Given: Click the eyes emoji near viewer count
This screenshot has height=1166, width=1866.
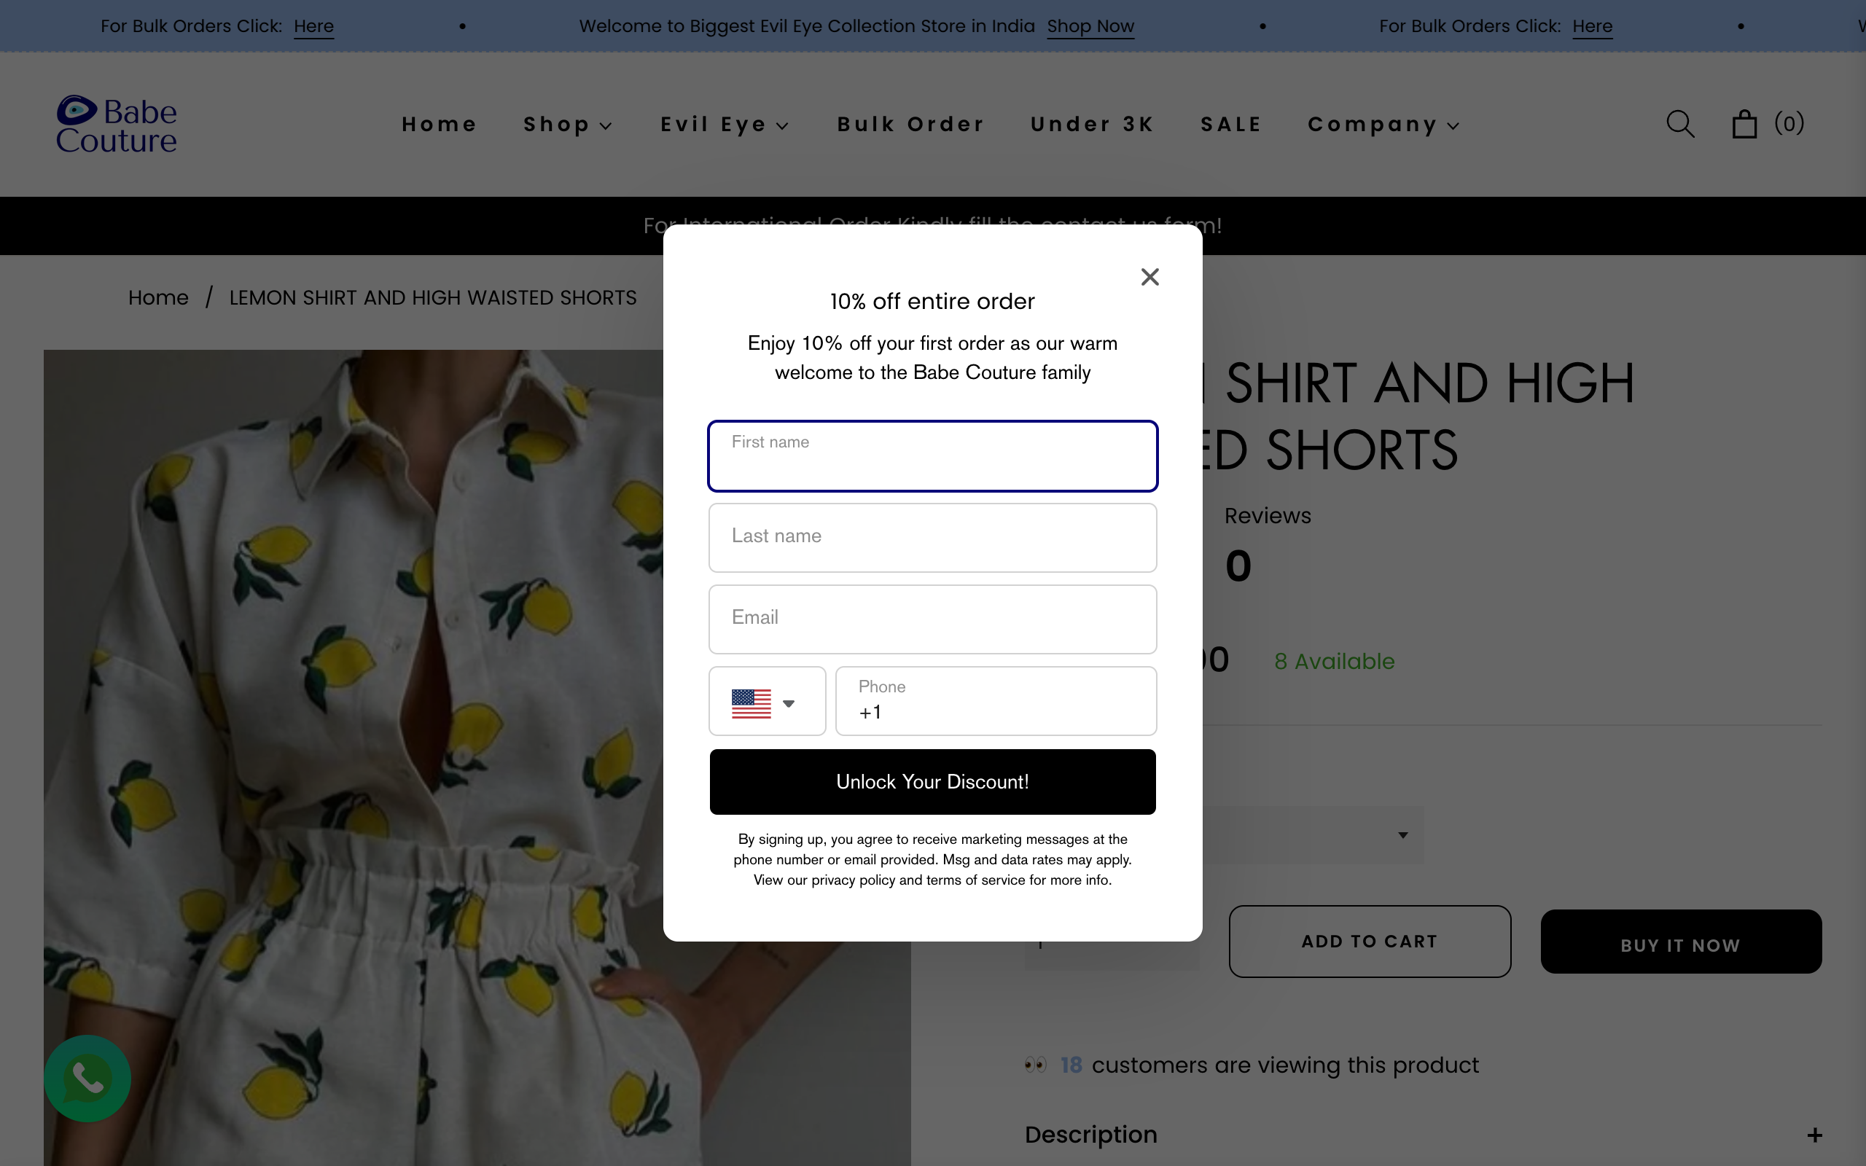Looking at the screenshot, I should (x=1036, y=1065).
